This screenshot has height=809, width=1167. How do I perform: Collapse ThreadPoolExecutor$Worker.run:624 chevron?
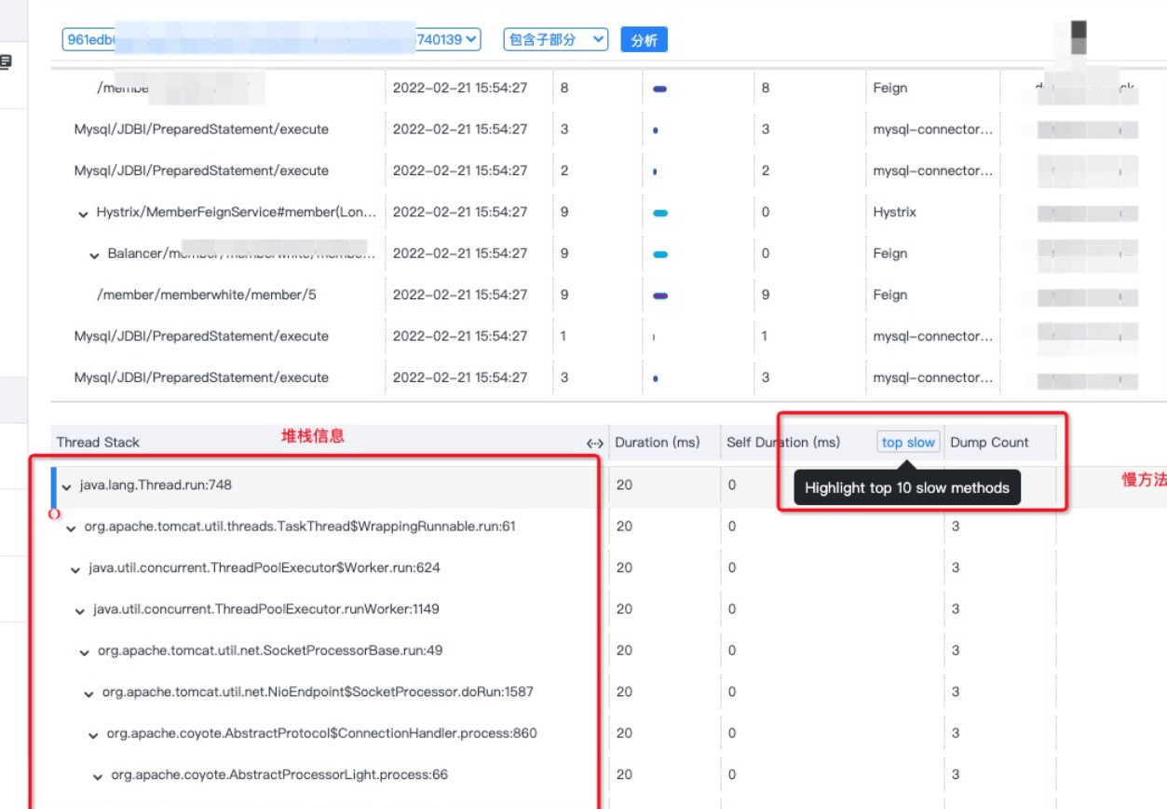pyautogui.click(x=75, y=569)
